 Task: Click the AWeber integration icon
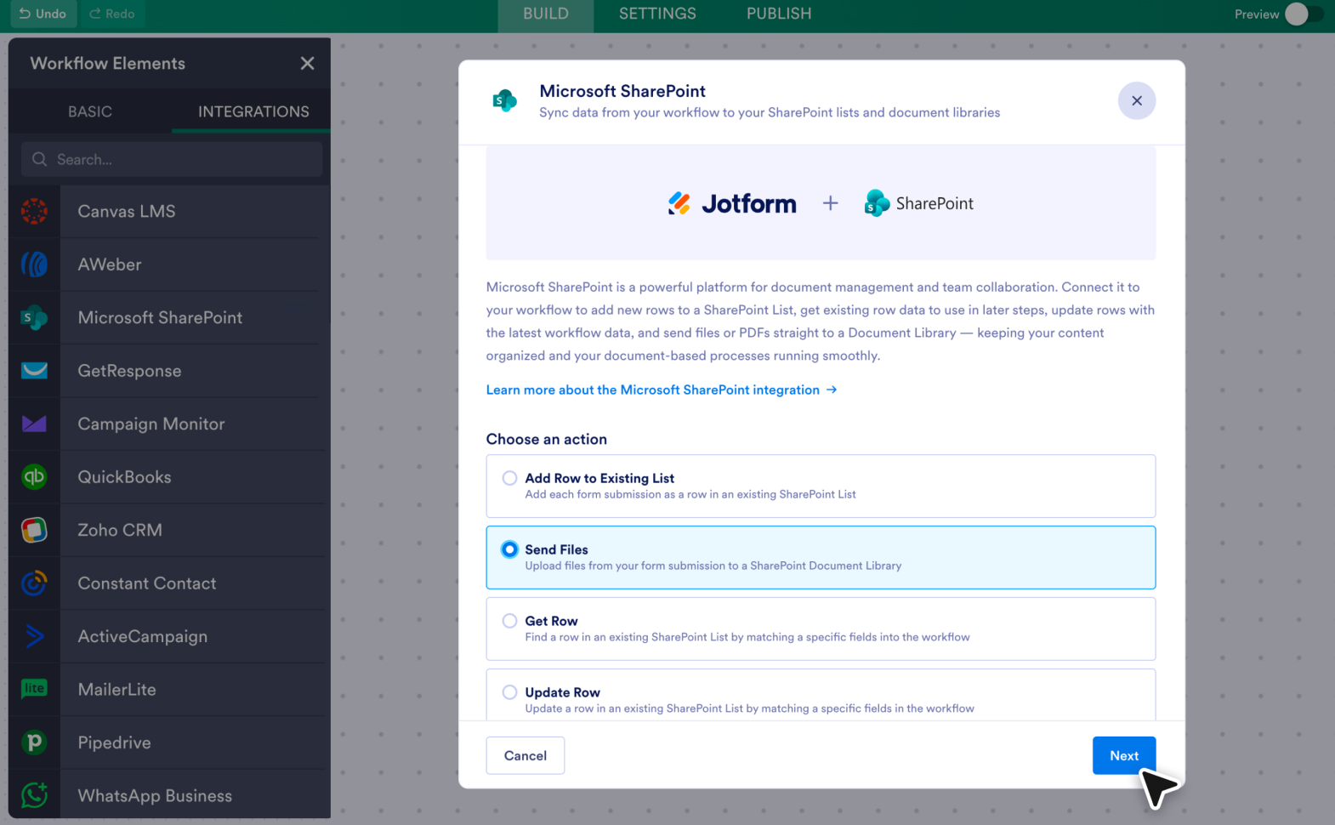(34, 265)
